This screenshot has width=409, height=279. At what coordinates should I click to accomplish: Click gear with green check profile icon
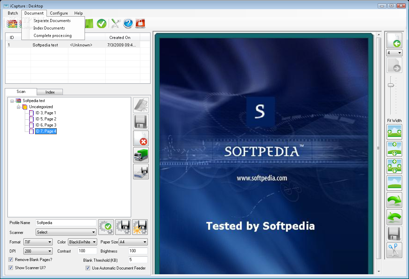tap(106, 227)
